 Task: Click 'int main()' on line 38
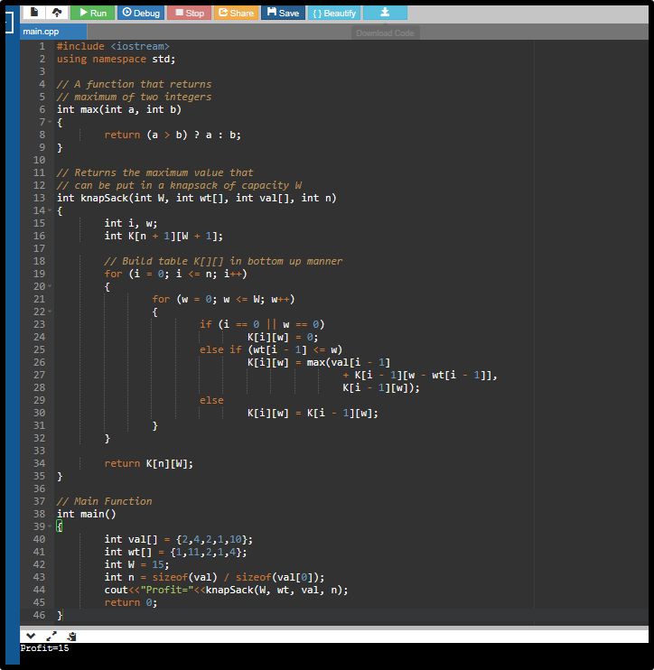[x=87, y=514]
